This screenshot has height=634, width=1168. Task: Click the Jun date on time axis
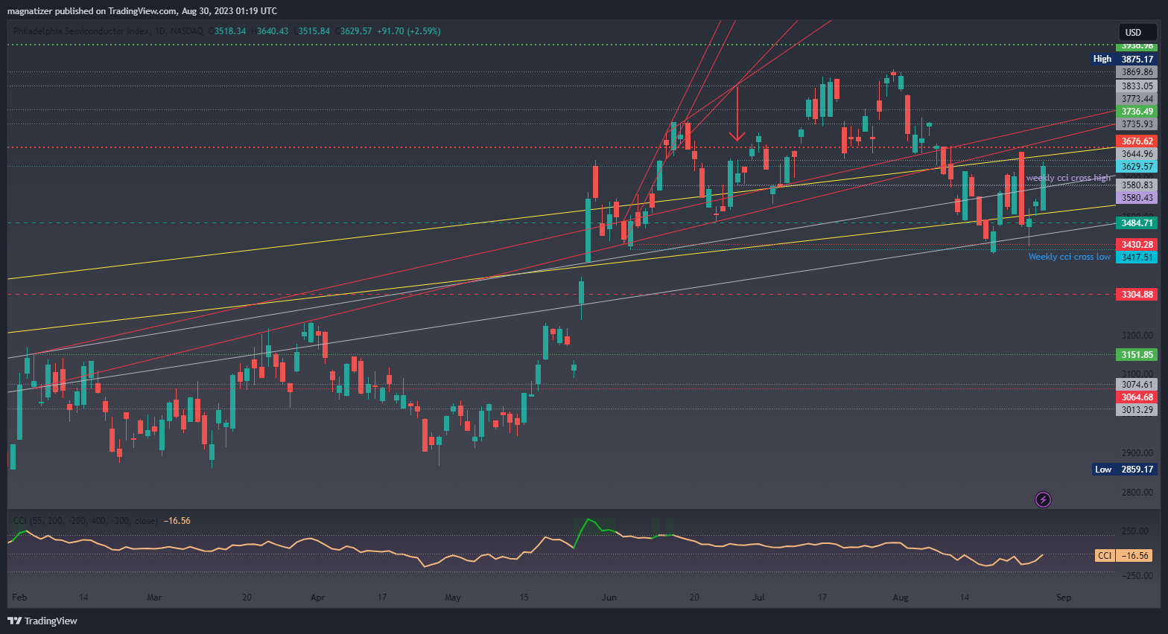coord(609,598)
